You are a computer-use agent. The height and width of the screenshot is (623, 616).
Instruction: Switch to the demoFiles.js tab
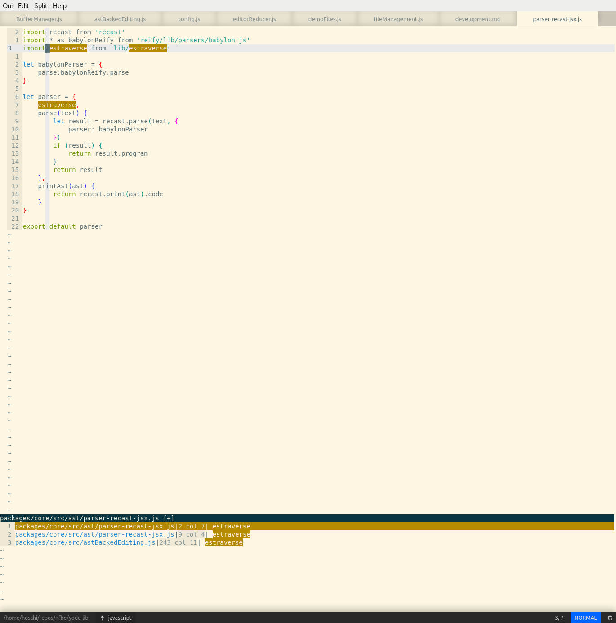pos(325,19)
